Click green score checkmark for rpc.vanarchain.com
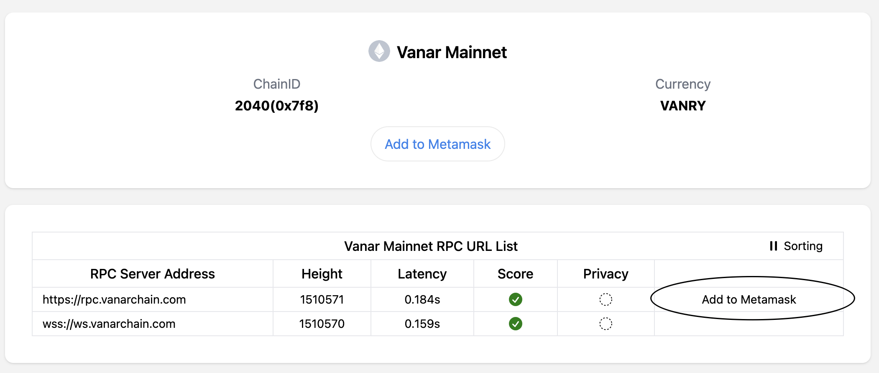Viewport: 879px width, 373px height. point(515,299)
